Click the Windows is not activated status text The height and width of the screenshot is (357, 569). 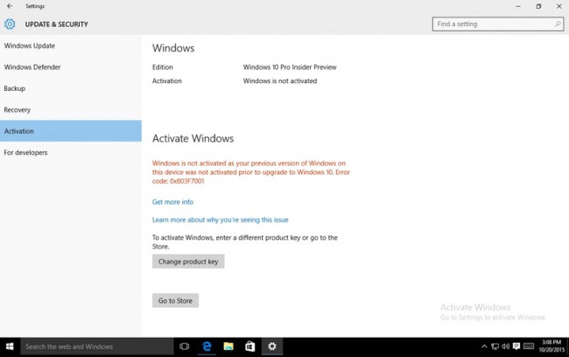pos(280,80)
